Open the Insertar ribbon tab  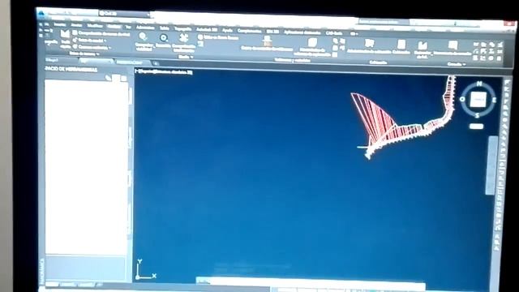tap(60, 24)
